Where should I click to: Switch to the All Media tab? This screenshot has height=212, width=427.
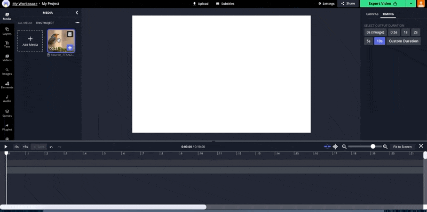click(25, 23)
